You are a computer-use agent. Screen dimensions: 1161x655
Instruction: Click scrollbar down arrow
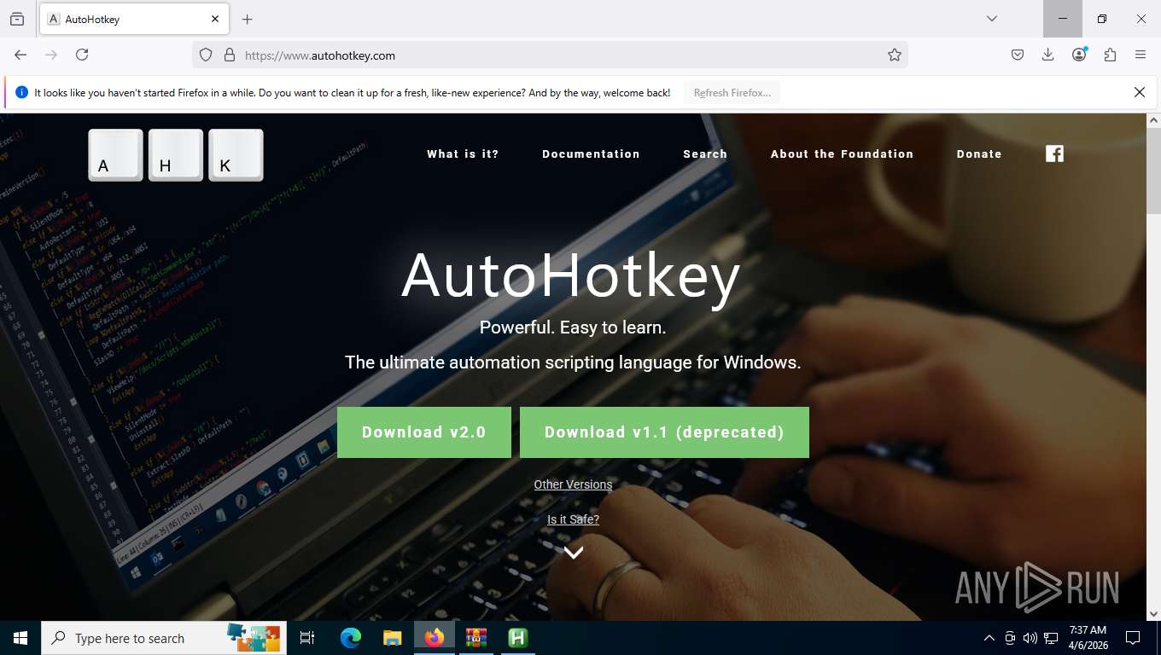click(1153, 613)
